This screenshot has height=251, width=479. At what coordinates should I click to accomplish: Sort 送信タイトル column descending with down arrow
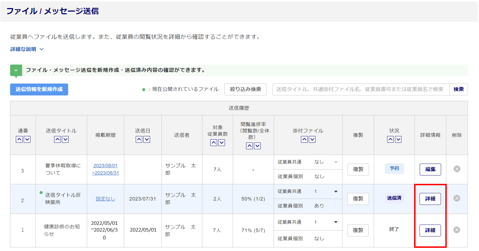coord(65,140)
